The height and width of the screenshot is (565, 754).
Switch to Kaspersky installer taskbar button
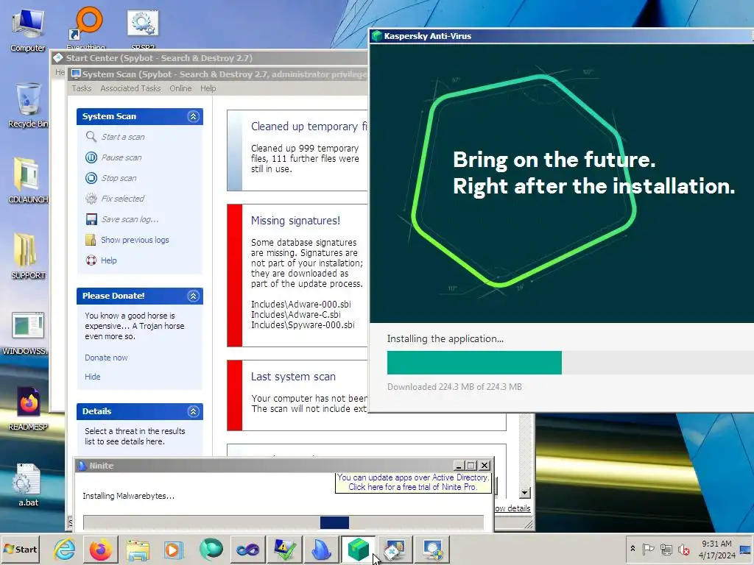point(359,549)
